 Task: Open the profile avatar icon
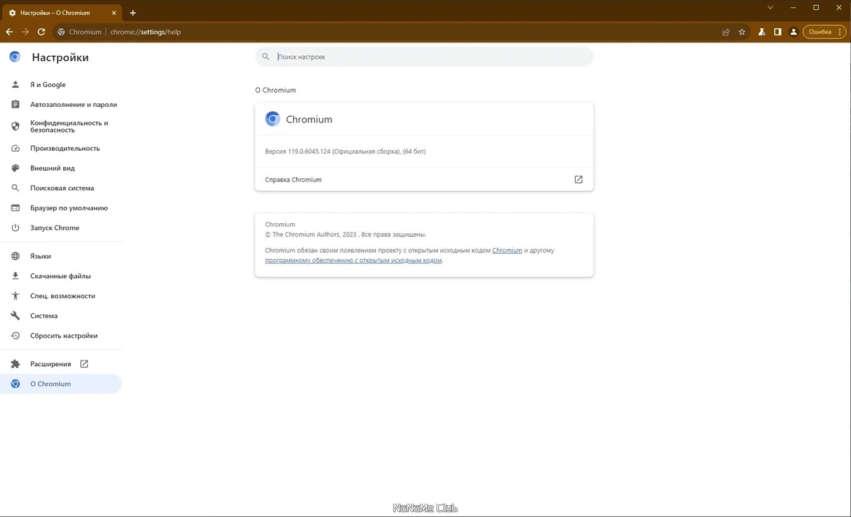tap(794, 32)
